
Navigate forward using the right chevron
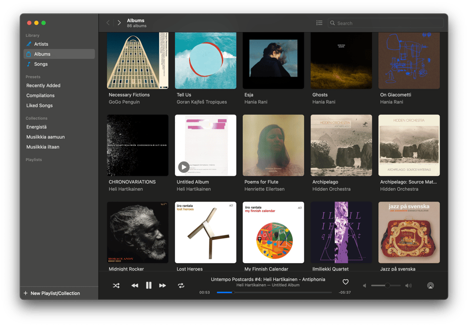(118, 22)
